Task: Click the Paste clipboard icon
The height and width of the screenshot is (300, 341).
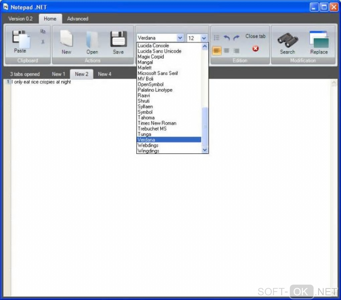Action: coord(21,39)
